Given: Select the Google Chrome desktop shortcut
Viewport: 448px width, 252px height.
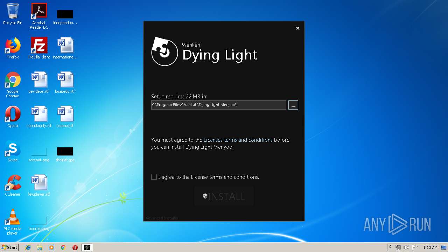Looking at the screenshot, I should click(x=13, y=85).
